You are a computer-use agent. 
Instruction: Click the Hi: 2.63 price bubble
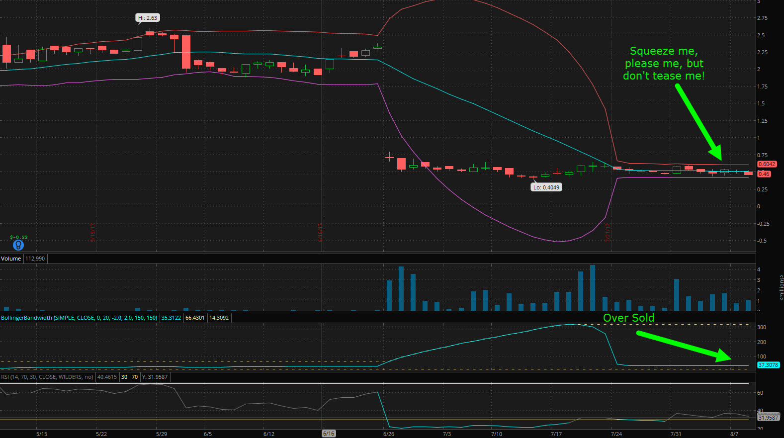coord(148,18)
